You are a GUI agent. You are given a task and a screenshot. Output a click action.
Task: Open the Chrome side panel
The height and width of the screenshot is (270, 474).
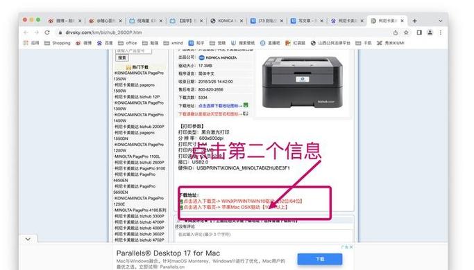tap(419, 33)
